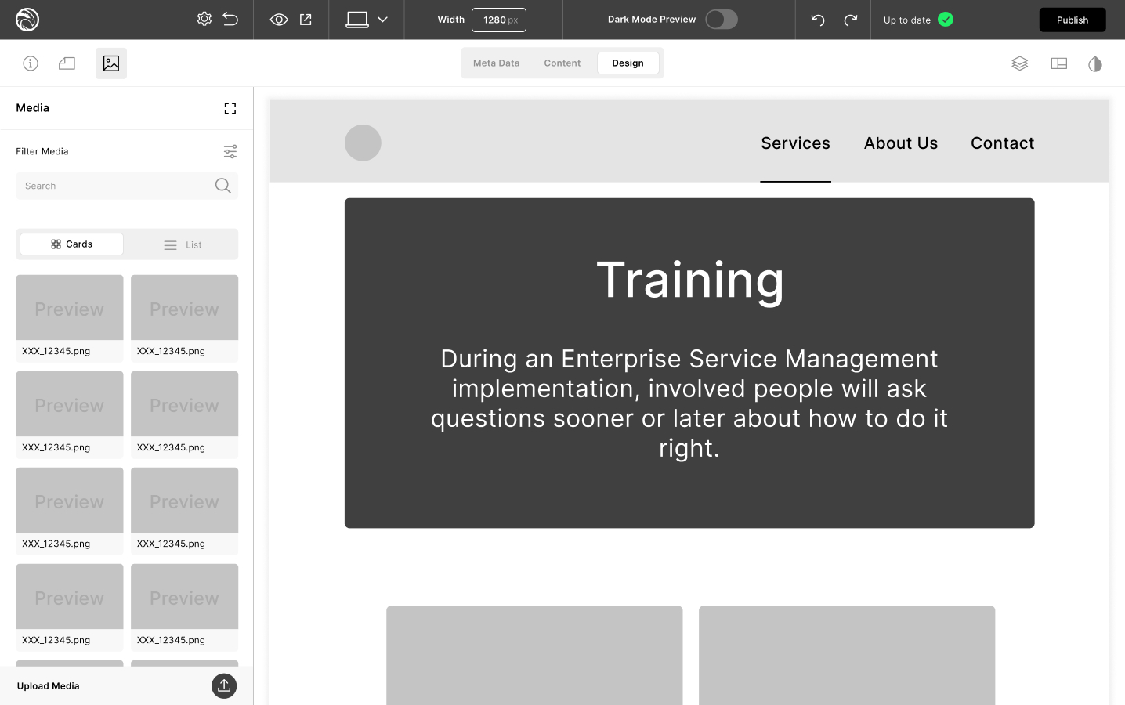
Task: Toggle the eye preview icon
Action: pos(279,20)
